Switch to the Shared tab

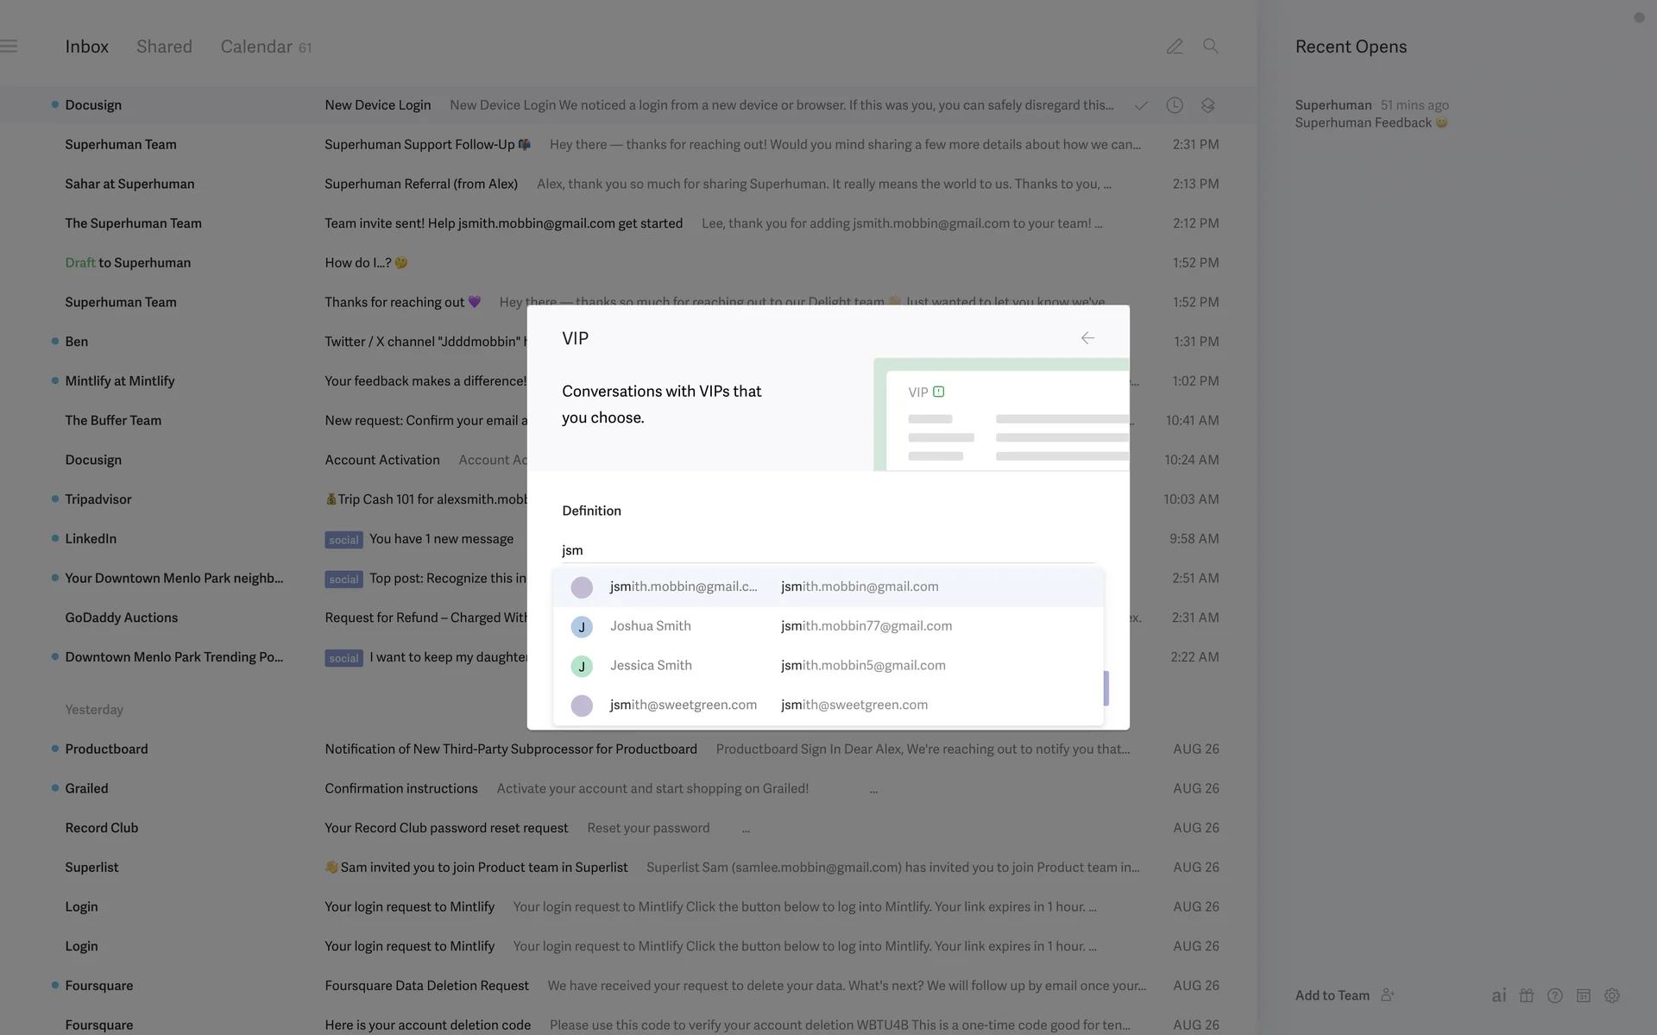pos(164,47)
